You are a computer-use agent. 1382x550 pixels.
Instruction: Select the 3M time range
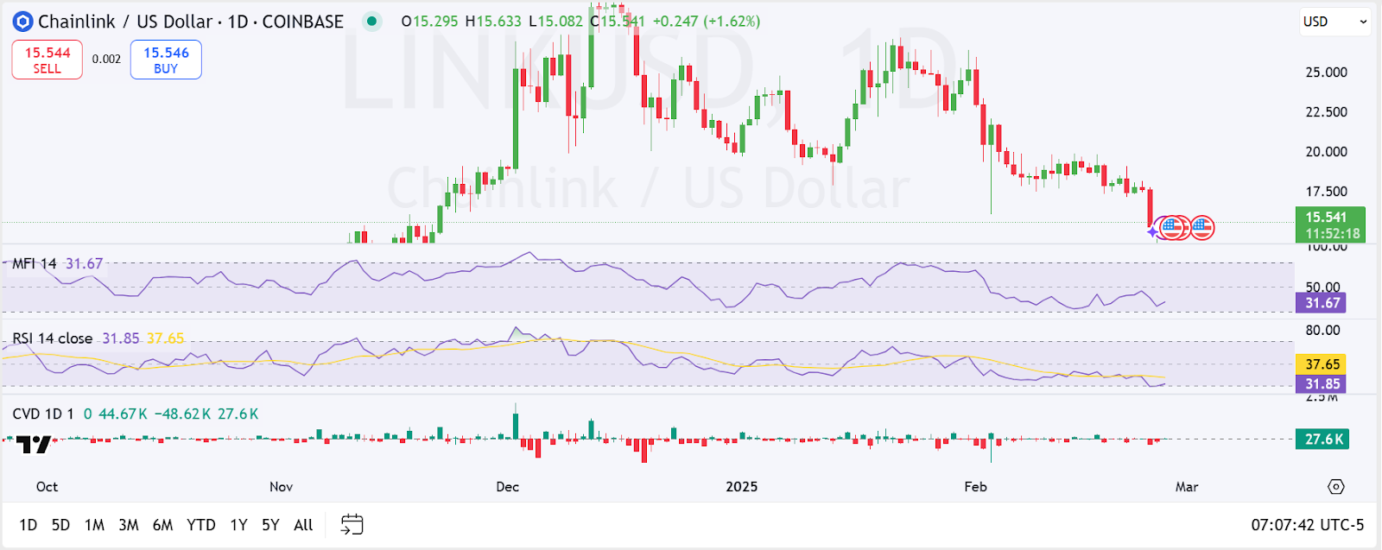(x=129, y=525)
